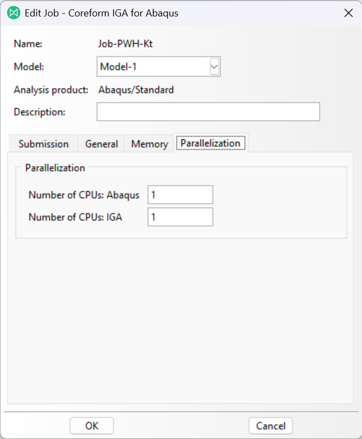Screen dimensions: 362x439
Task: Click the job name Job-PWH-Kt
Action: click(125, 44)
